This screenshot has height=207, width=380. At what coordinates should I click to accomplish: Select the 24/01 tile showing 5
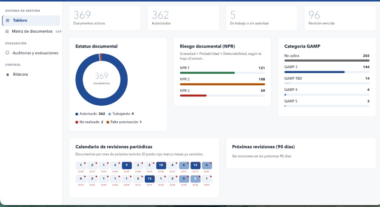[x=207, y=165]
